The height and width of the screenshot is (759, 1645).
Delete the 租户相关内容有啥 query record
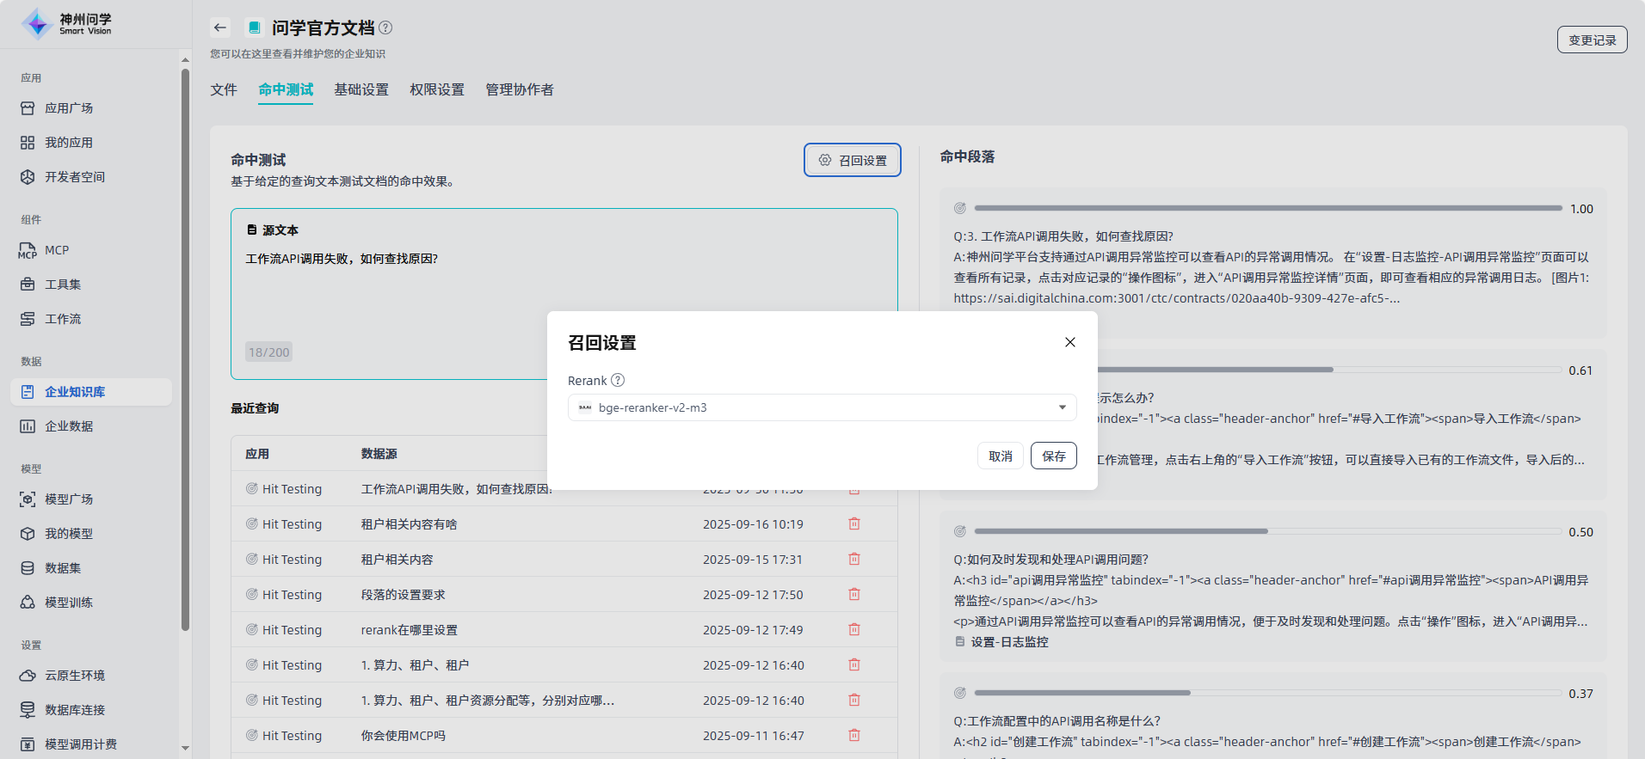[853, 523]
